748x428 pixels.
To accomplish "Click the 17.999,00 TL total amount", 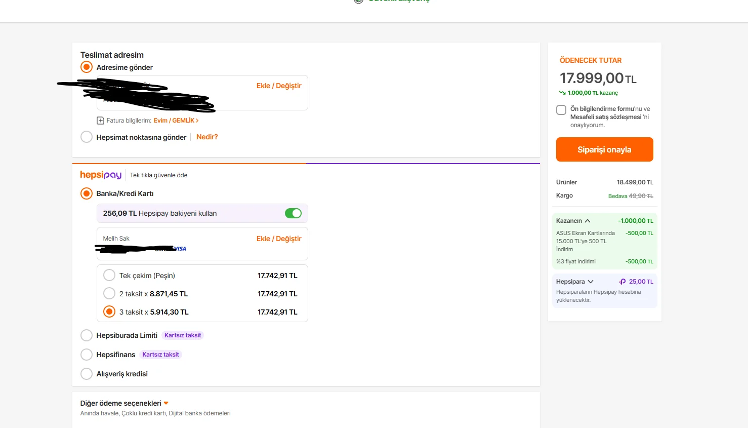I will click(598, 78).
